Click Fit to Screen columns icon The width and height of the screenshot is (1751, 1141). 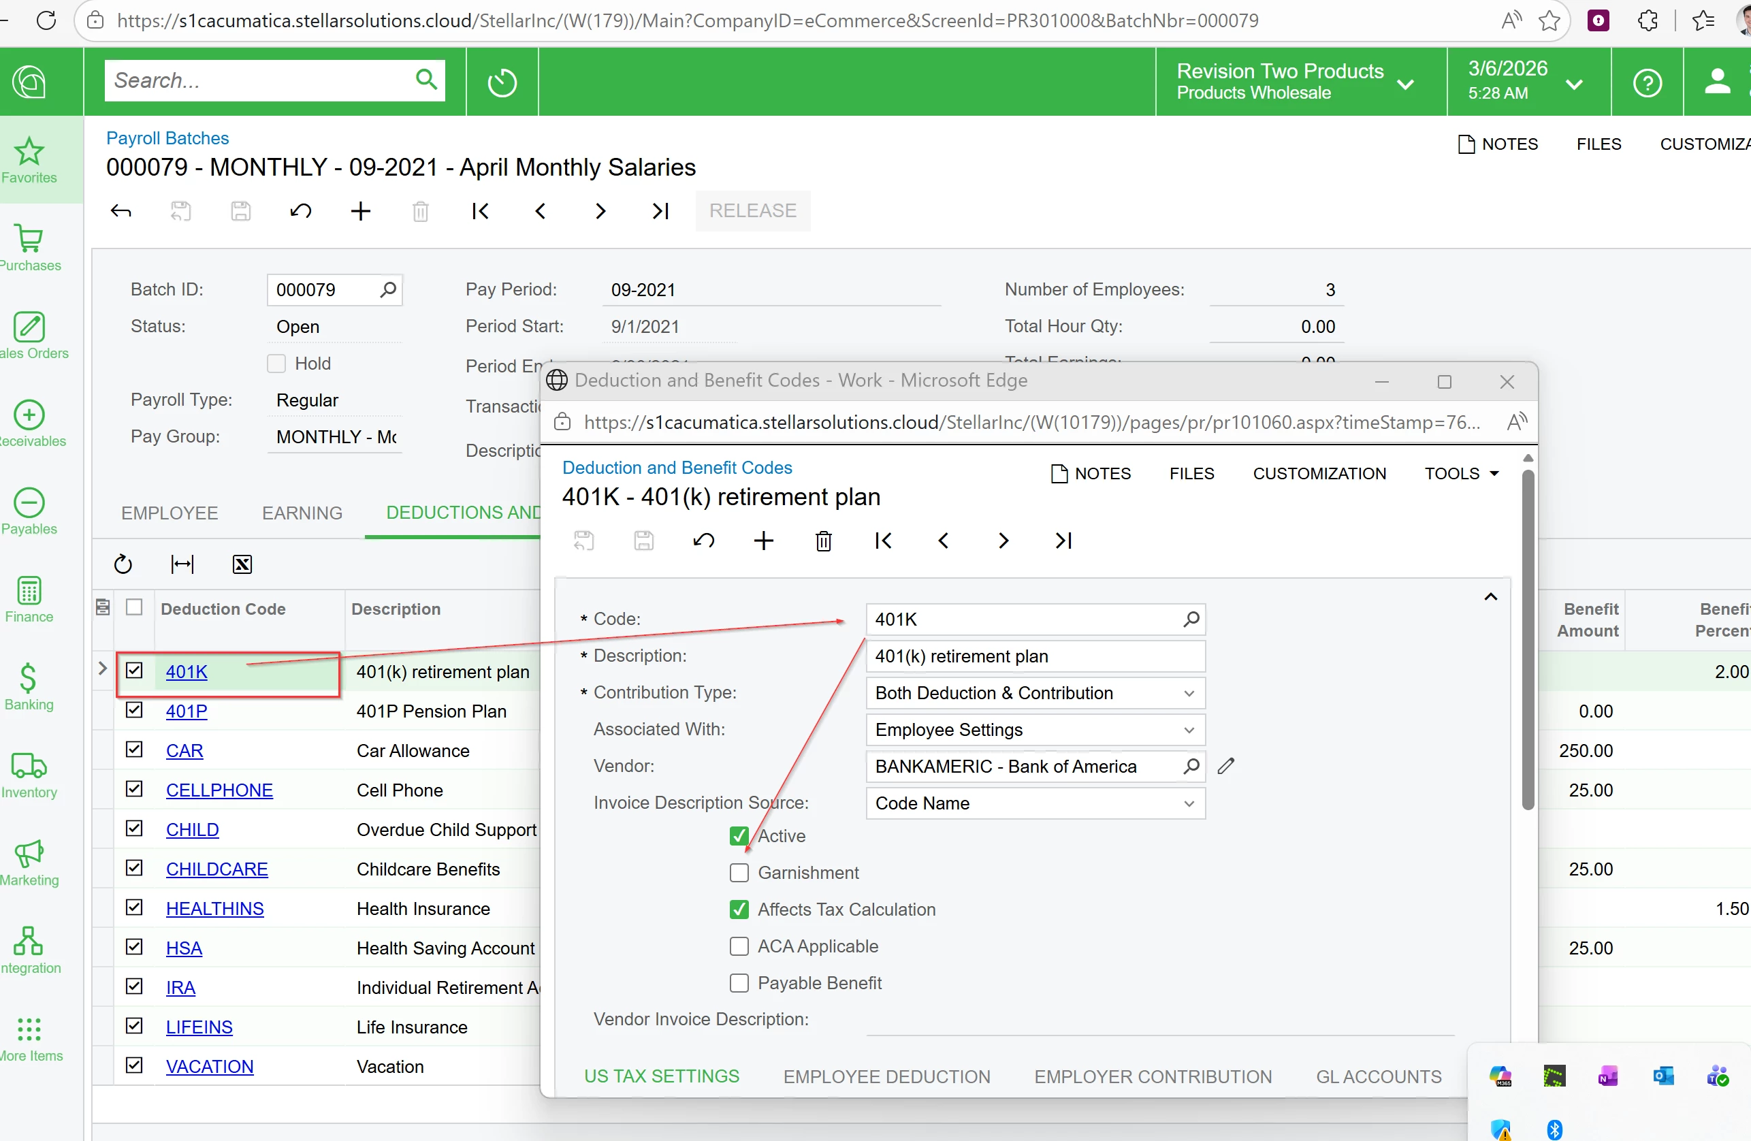pyautogui.click(x=182, y=564)
